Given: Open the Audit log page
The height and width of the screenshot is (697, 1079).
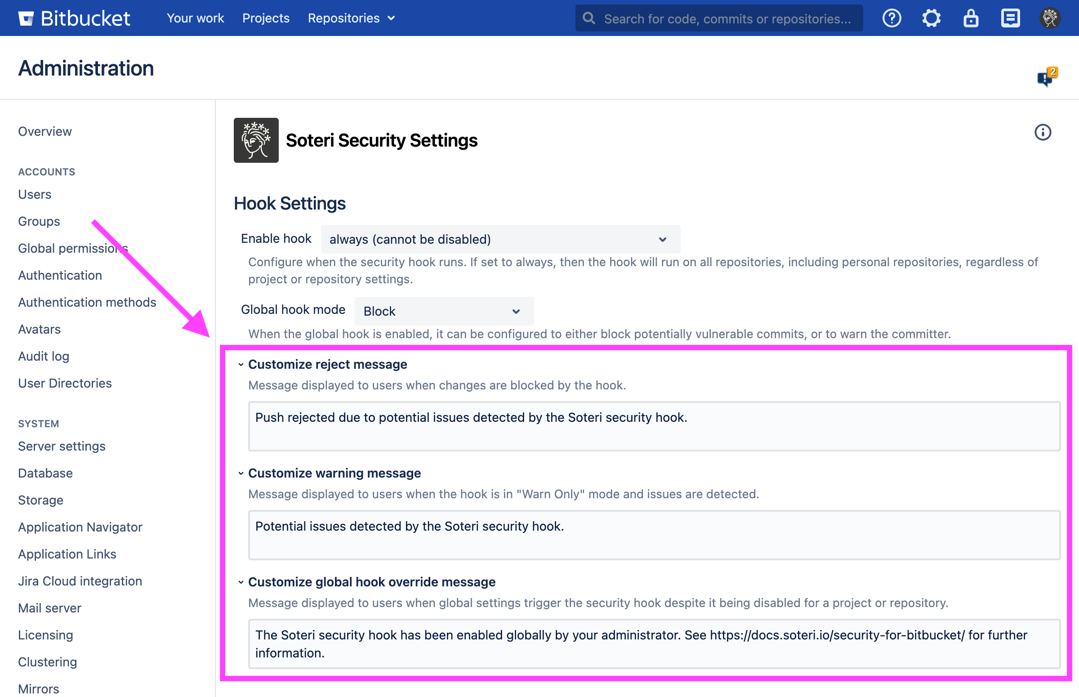Looking at the screenshot, I should coord(44,356).
